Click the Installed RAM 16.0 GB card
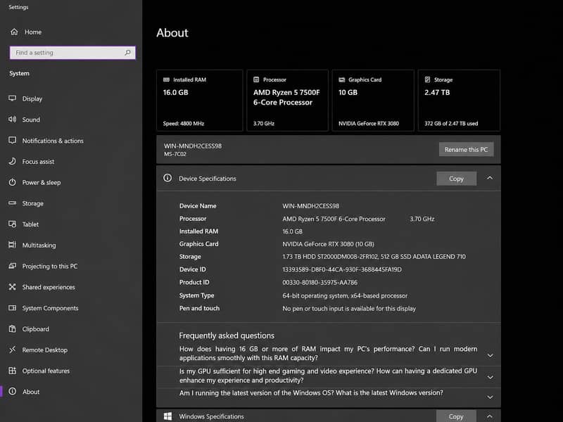The height and width of the screenshot is (422, 563). click(200, 101)
